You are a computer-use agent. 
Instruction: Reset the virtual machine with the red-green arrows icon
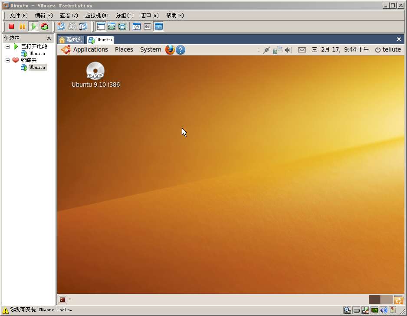point(44,26)
